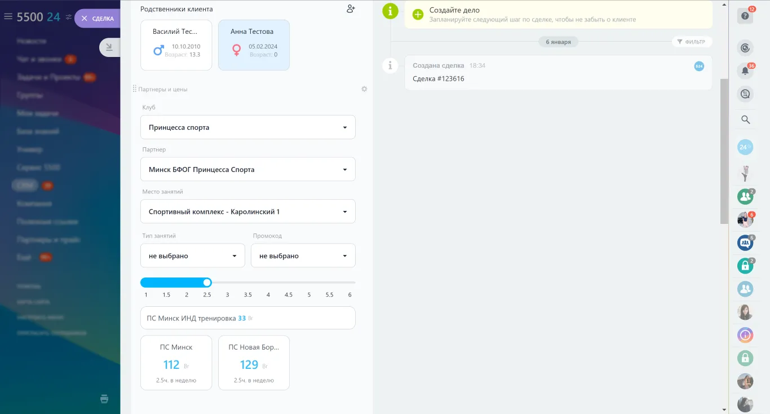Click the green plus to create a task

(x=418, y=15)
